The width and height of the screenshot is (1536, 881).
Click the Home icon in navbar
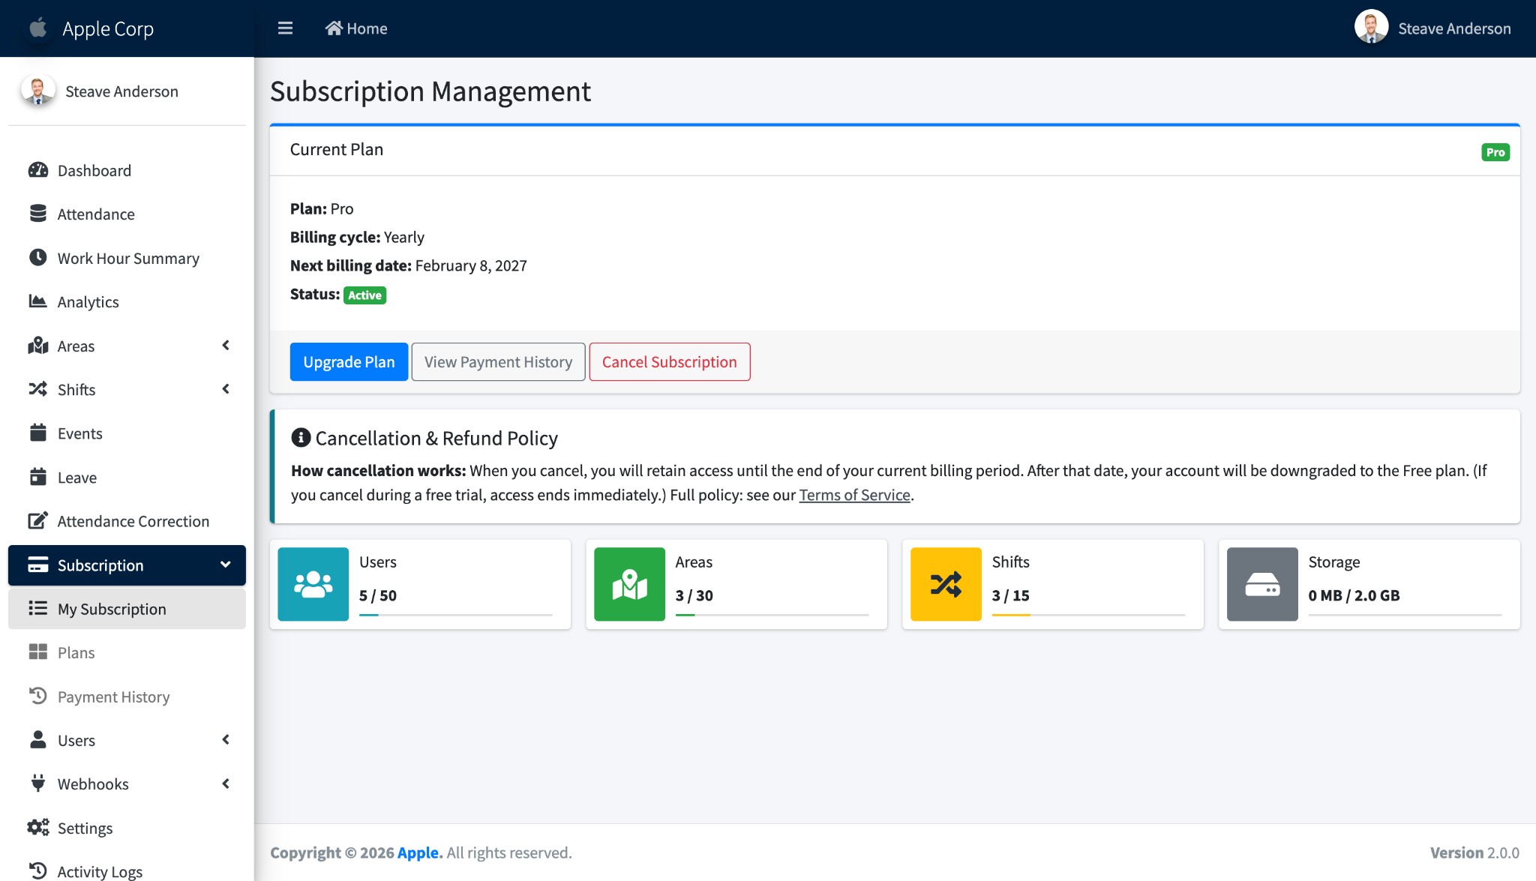point(334,28)
